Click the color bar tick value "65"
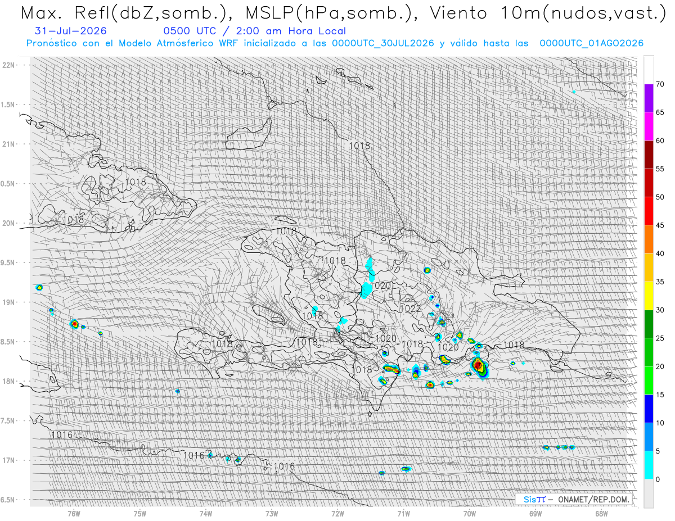This screenshot has width=675, height=521. click(x=660, y=112)
